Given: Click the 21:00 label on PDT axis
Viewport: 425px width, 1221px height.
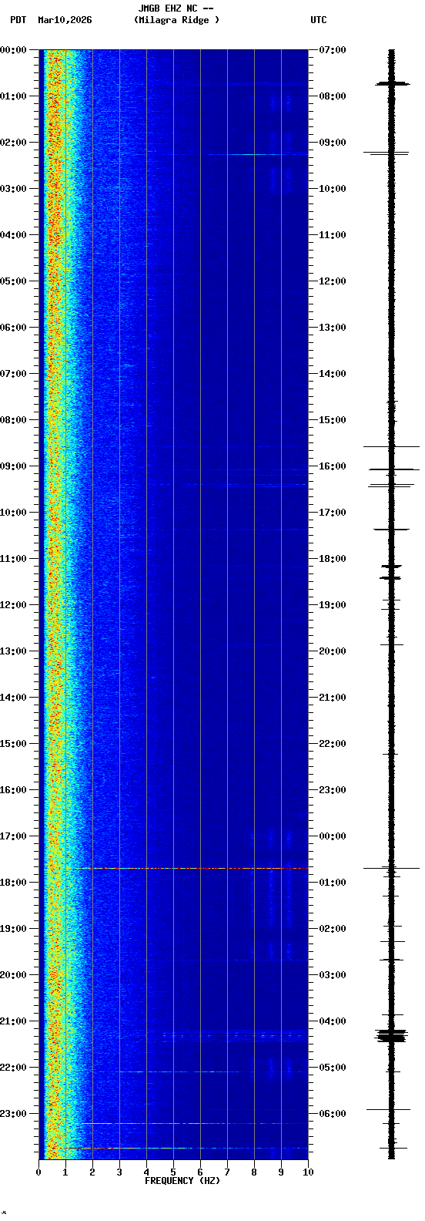Looking at the screenshot, I should coord(13,1021).
